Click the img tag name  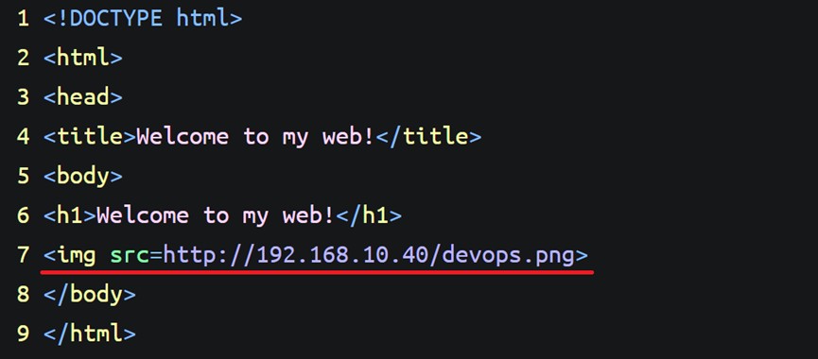77,255
